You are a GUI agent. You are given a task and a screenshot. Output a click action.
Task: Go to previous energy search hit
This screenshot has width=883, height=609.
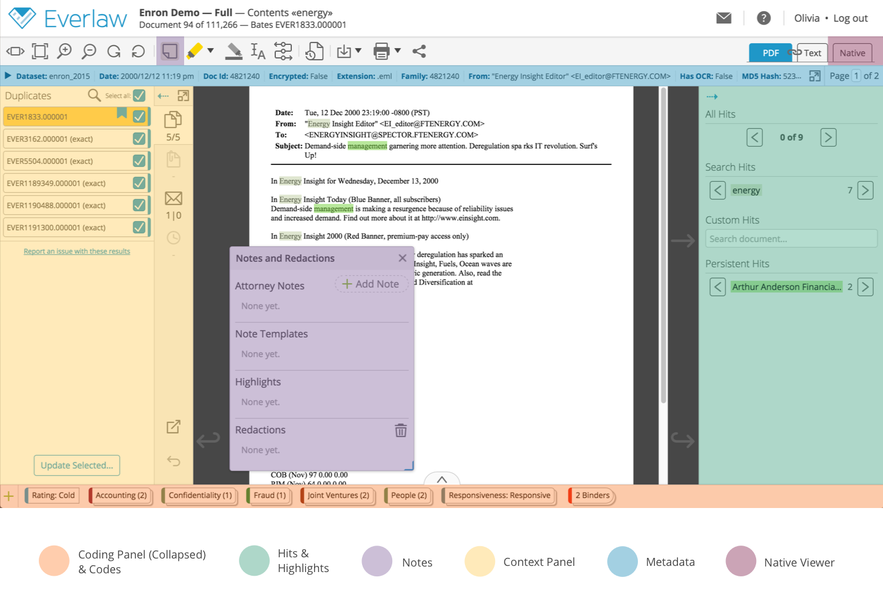point(717,190)
